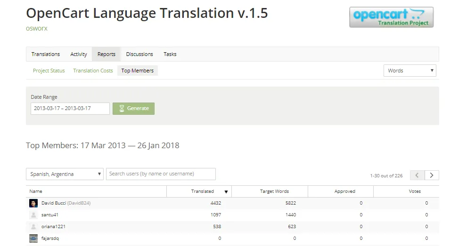Viewport: 475px width, 246px height.
Task: Click target words value 1440
Action: pos(290,215)
